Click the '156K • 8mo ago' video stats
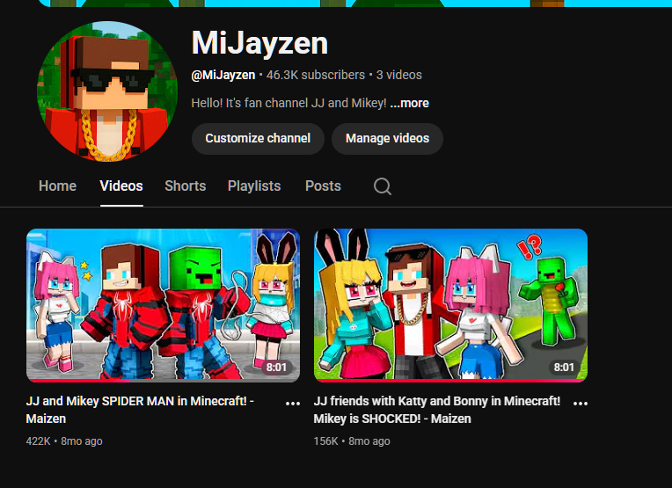Image resolution: width=672 pixels, height=488 pixels. 352,441
